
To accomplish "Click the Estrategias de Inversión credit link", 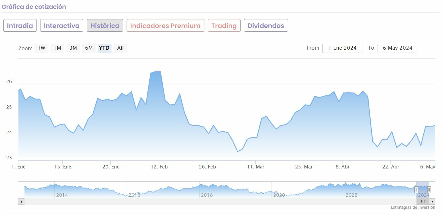I will pos(413,207).
